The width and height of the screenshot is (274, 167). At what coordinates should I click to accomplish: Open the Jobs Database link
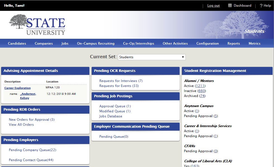(111, 116)
